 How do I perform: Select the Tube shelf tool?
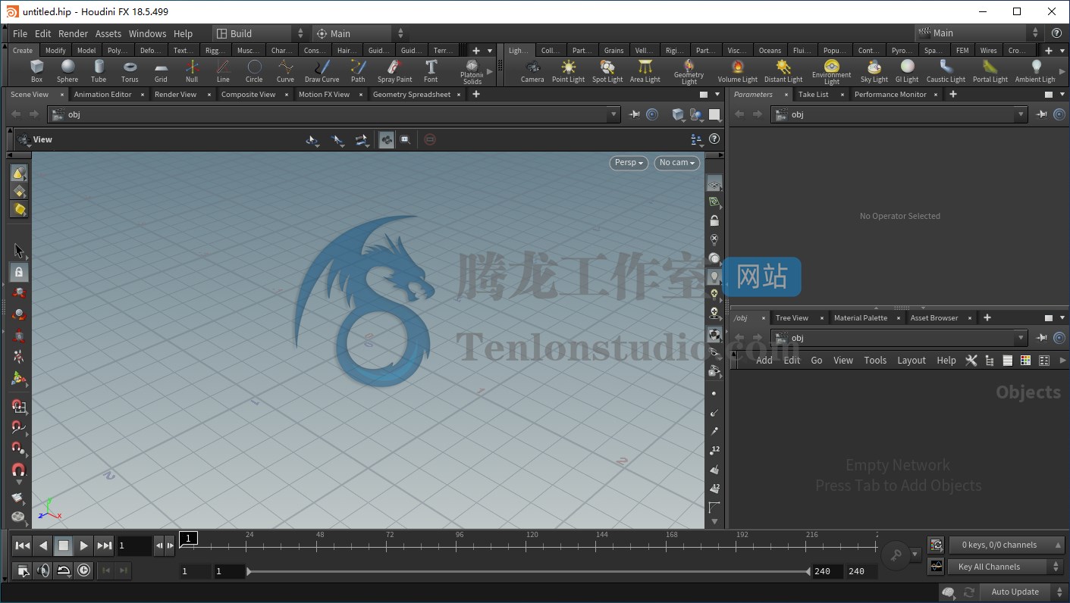pyautogui.click(x=99, y=70)
